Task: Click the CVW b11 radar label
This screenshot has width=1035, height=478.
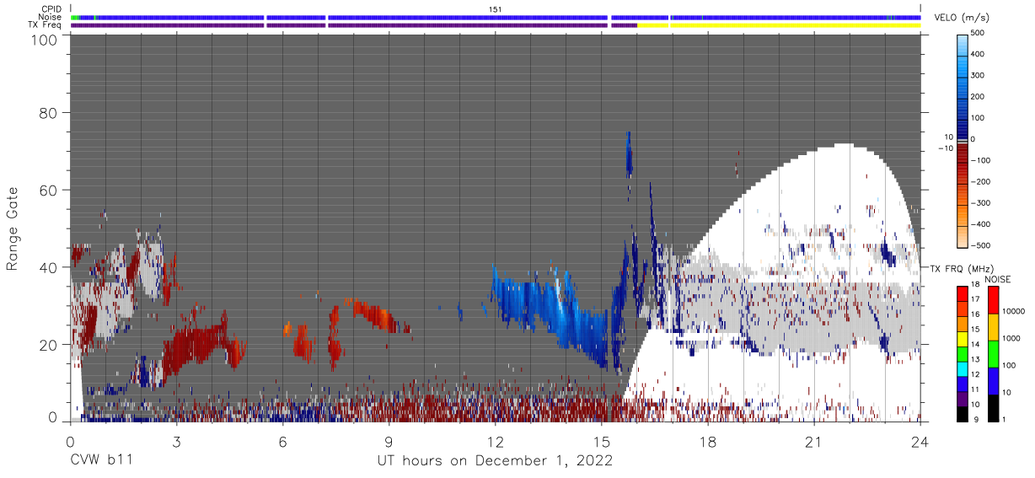Action: click(100, 461)
